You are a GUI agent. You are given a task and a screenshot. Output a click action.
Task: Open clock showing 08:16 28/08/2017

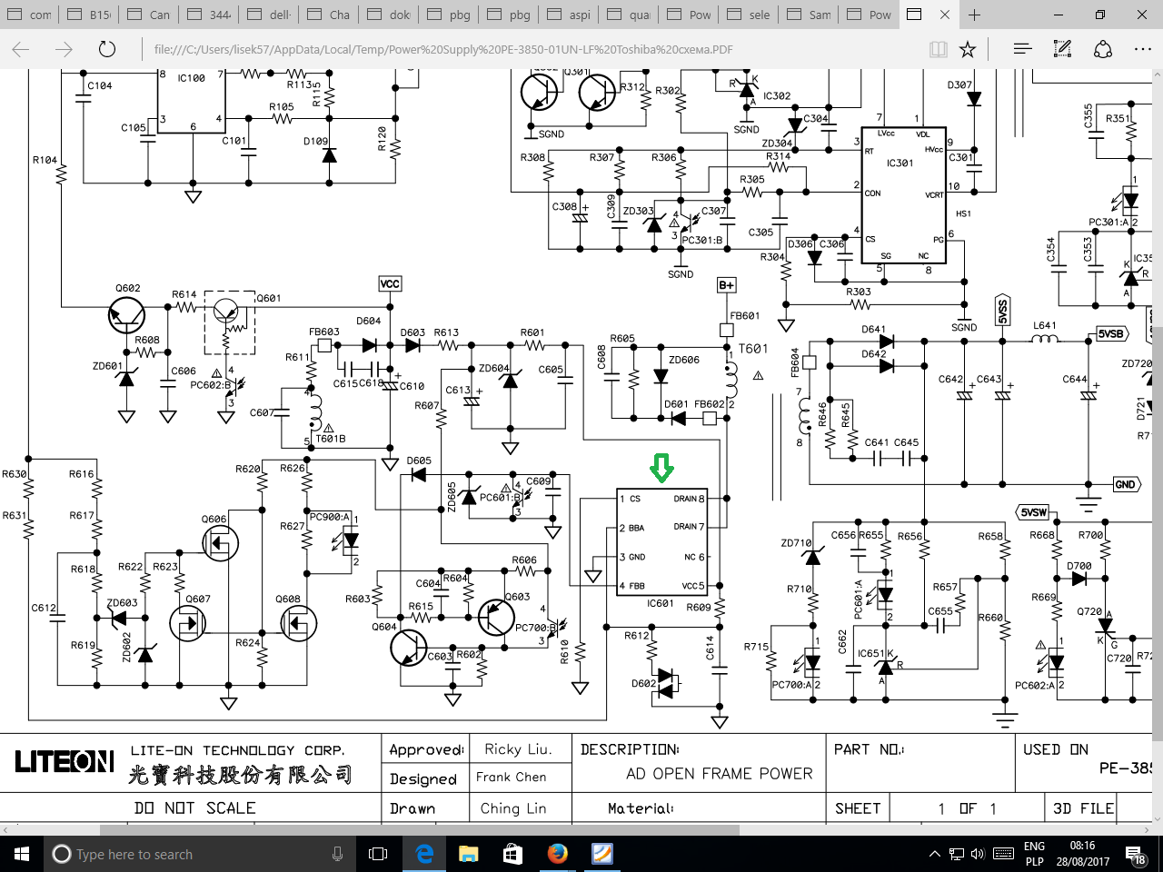pyautogui.click(x=1082, y=854)
